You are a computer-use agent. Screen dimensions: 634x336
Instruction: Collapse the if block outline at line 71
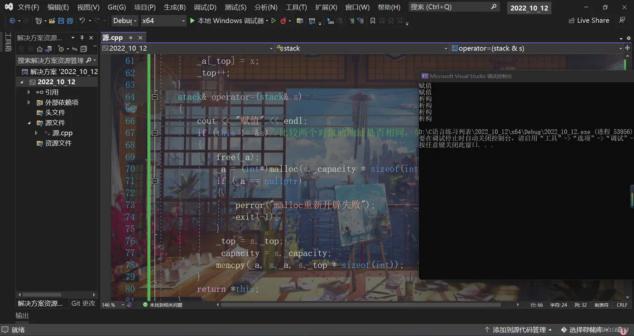[154, 181]
